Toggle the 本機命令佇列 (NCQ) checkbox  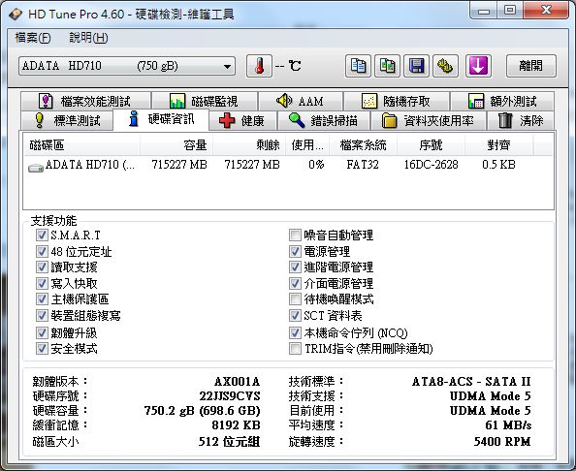click(295, 332)
